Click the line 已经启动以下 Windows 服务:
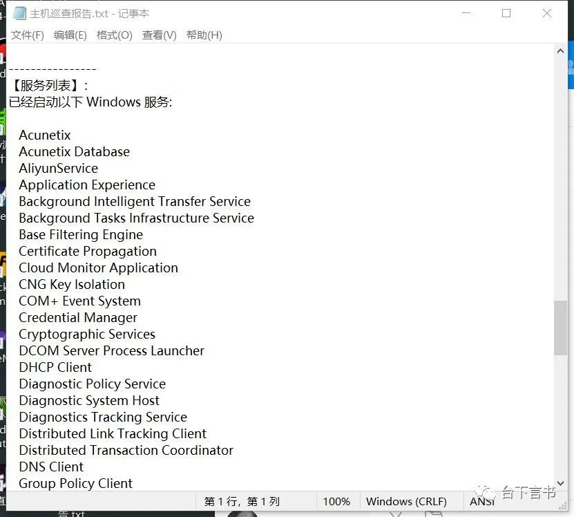Screen dimensions: 574x517 click(90, 102)
